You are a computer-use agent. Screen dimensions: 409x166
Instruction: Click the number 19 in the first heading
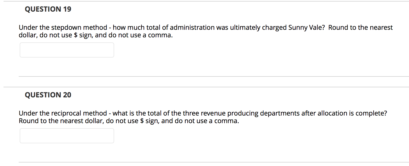[67, 9]
